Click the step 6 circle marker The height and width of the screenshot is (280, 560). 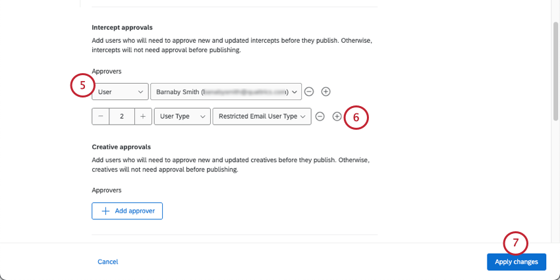(x=356, y=117)
